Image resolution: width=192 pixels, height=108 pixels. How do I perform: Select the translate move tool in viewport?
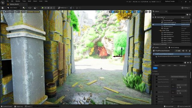pos(113,12)
